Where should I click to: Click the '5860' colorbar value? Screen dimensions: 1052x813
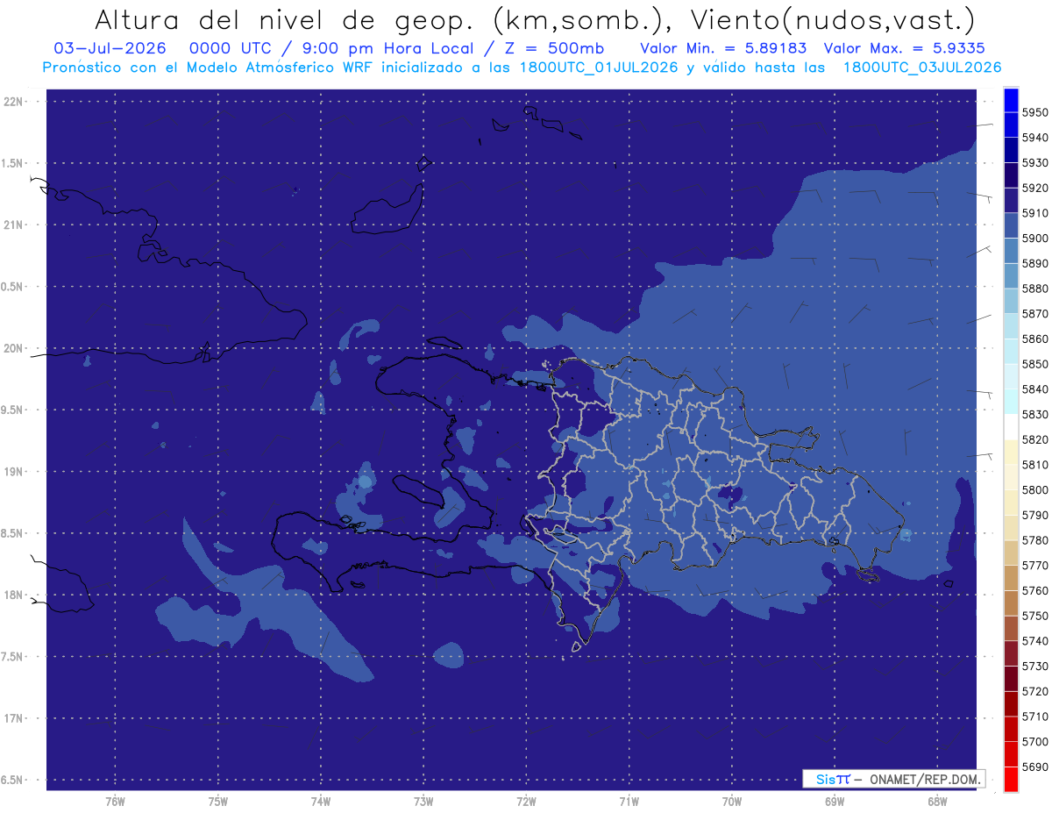[1035, 339]
